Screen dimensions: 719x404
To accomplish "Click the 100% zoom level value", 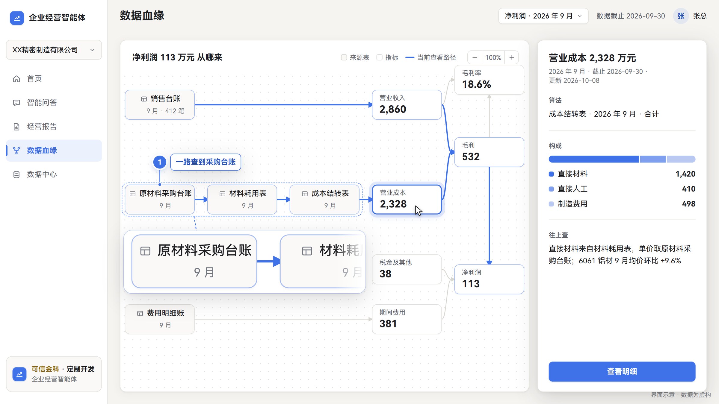I will (x=493, y=57).
